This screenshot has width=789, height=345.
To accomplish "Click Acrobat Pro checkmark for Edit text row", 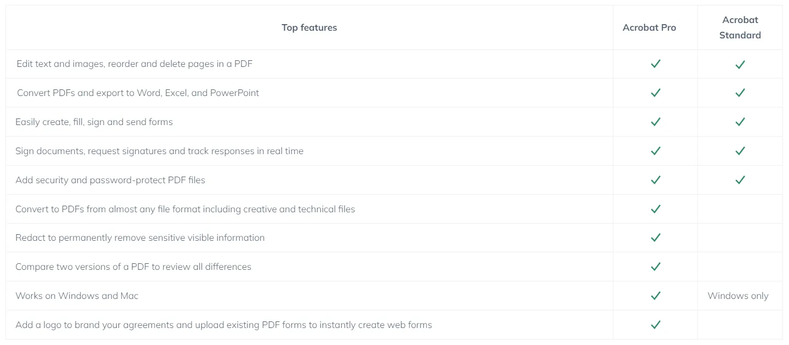I will coord(655,64).
